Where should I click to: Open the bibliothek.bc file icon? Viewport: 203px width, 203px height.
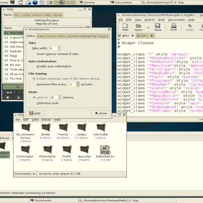(105, 150)
